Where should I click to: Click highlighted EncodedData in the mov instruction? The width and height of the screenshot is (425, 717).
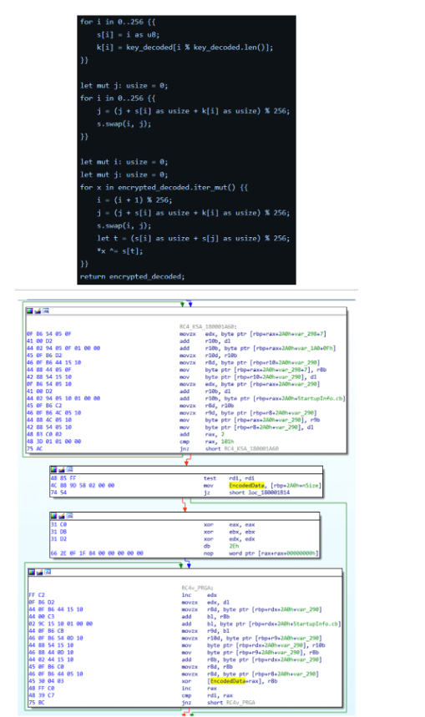pyautogui.click(x=246, y=485)
